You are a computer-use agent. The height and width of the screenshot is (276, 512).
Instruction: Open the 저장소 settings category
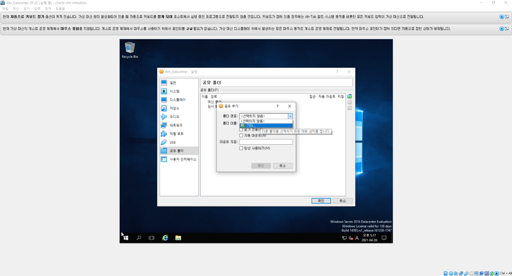click(179, 108)
